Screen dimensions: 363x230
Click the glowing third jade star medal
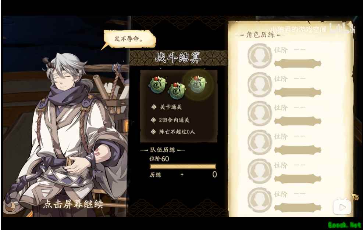coord(197,84)
